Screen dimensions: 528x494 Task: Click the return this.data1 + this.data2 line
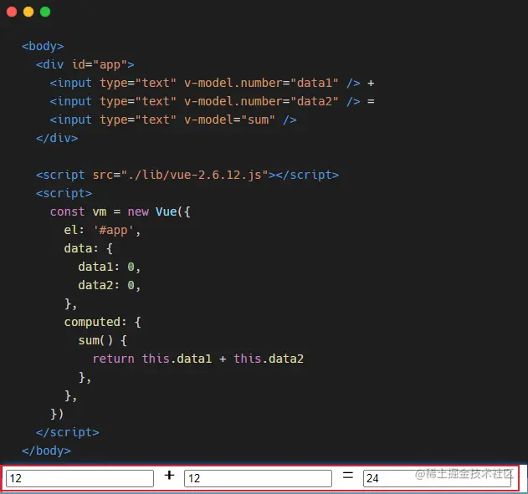(x=198, y=359)
